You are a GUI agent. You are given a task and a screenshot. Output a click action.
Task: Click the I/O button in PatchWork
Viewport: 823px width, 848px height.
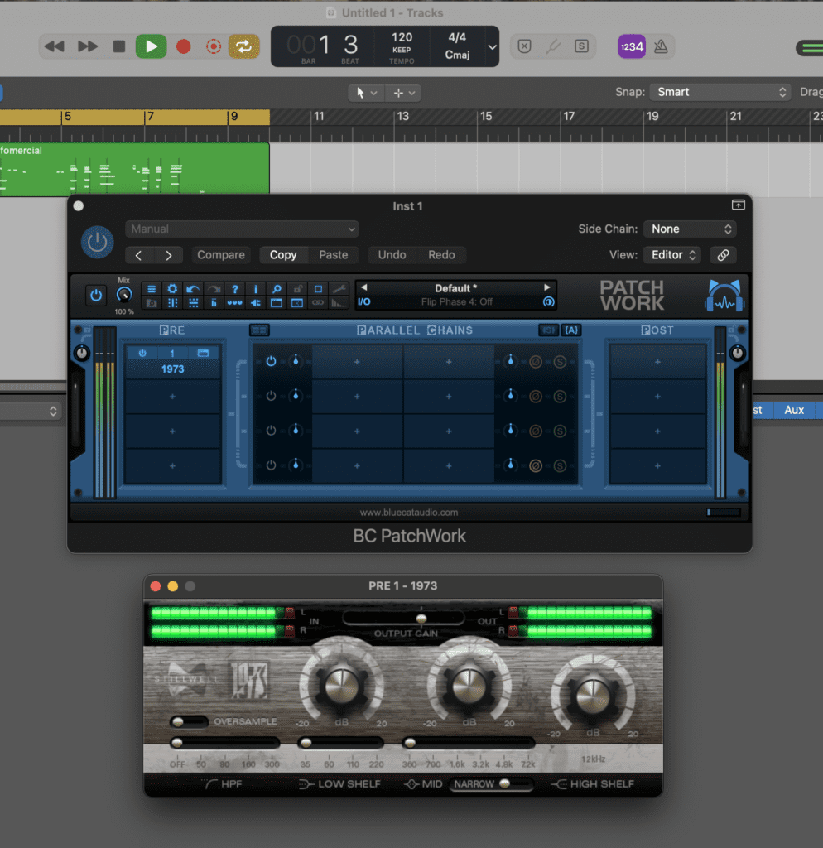tap(364, 301)
